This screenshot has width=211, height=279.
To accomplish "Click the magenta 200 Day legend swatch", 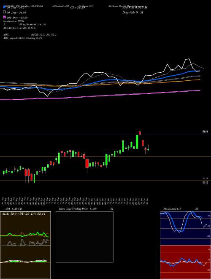I will pos(4,17).
